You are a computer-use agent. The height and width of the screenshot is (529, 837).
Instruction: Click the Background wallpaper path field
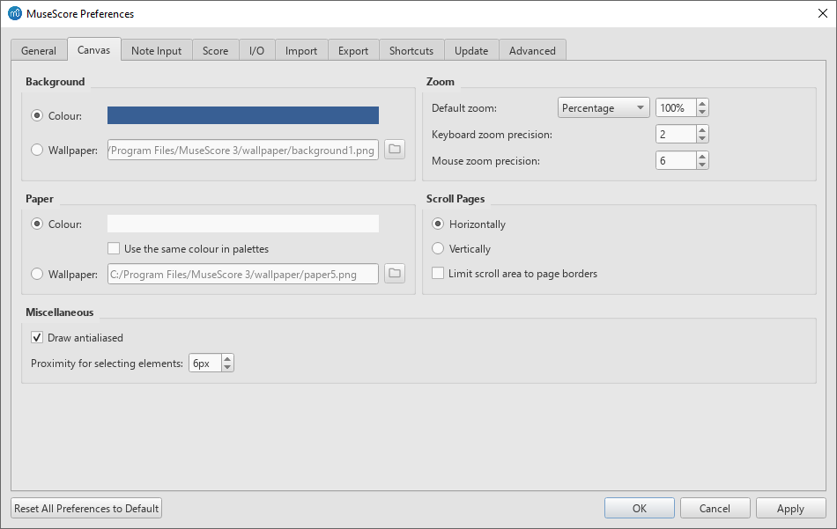(x=242, y=150)
